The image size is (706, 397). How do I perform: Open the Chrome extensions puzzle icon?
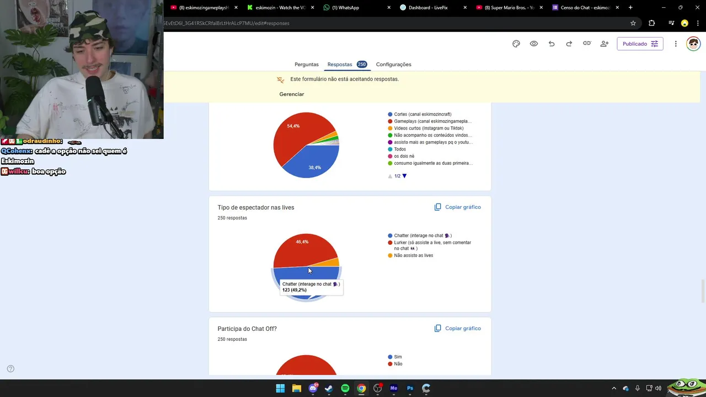[x=652, y=23]
